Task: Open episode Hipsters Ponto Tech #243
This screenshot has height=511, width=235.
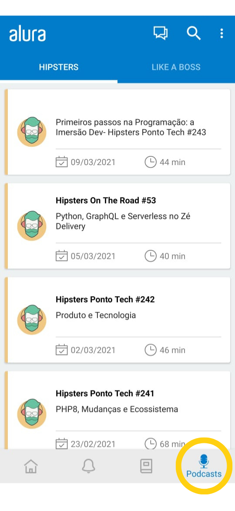Action: pyautogui.click(x=131, y=128)
